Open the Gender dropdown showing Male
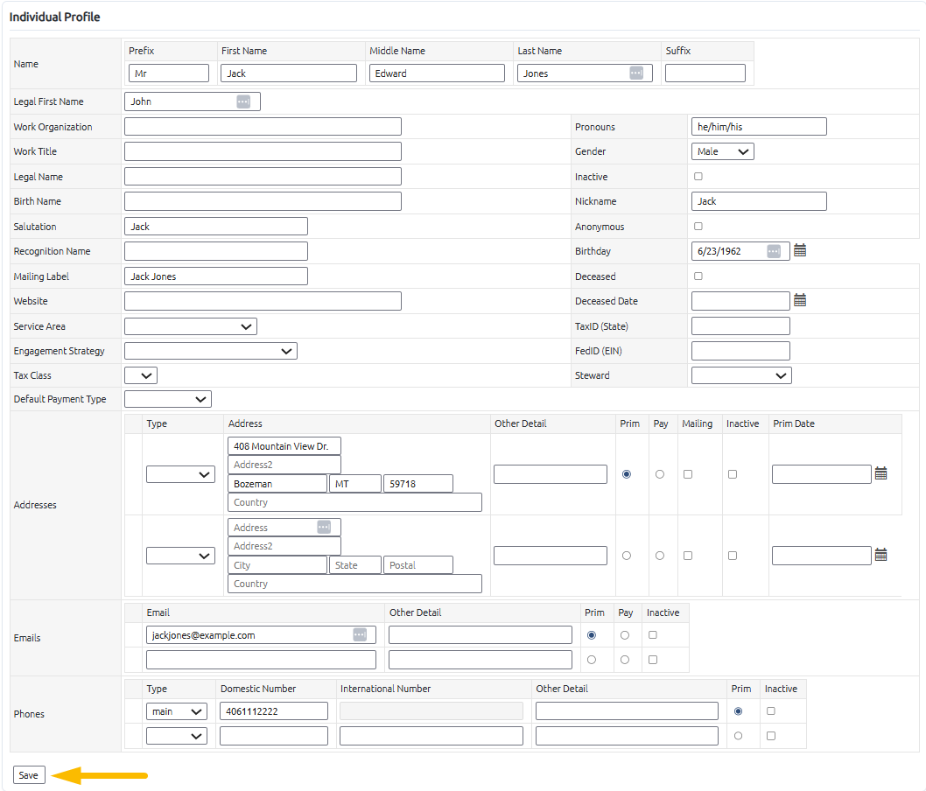Screen dimensions: 926x791 [722, 151]
